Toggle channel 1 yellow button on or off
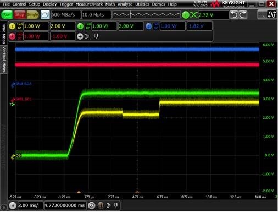The width and height of the screenshot is (278, 212). pos(12,26)
